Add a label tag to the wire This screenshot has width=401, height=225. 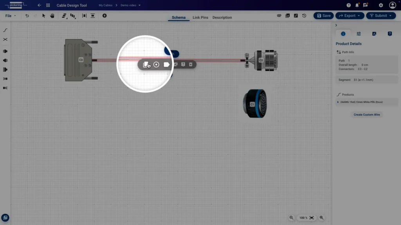point(166,64)
